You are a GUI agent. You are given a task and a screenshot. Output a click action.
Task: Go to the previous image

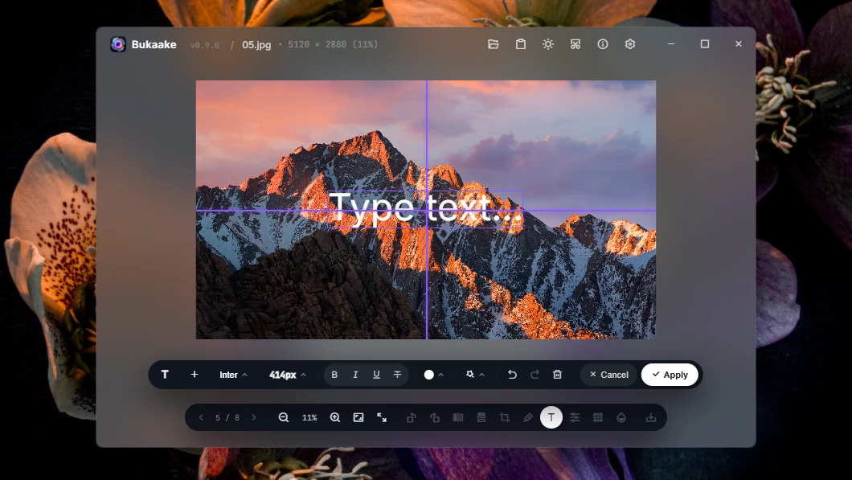201,417
